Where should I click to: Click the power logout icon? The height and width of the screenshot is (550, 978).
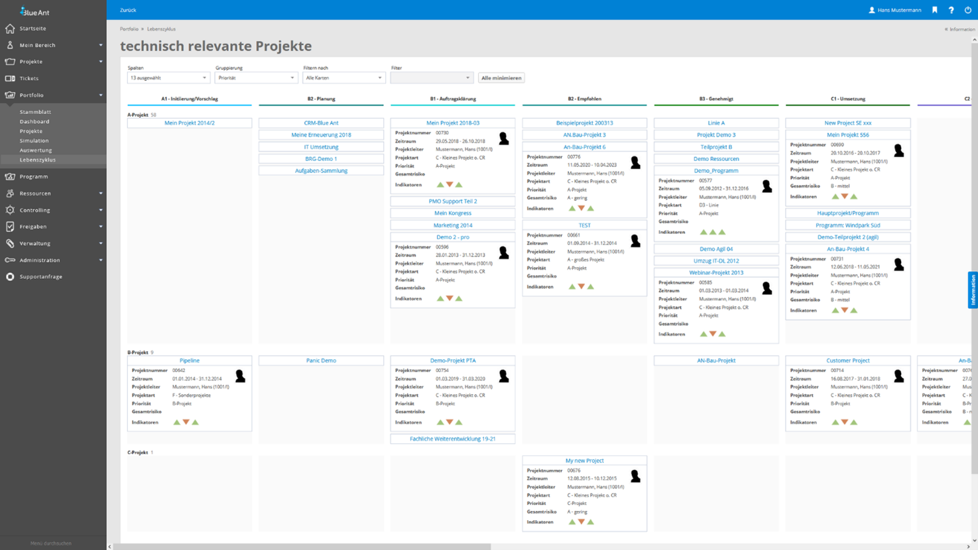coord(967,10)
